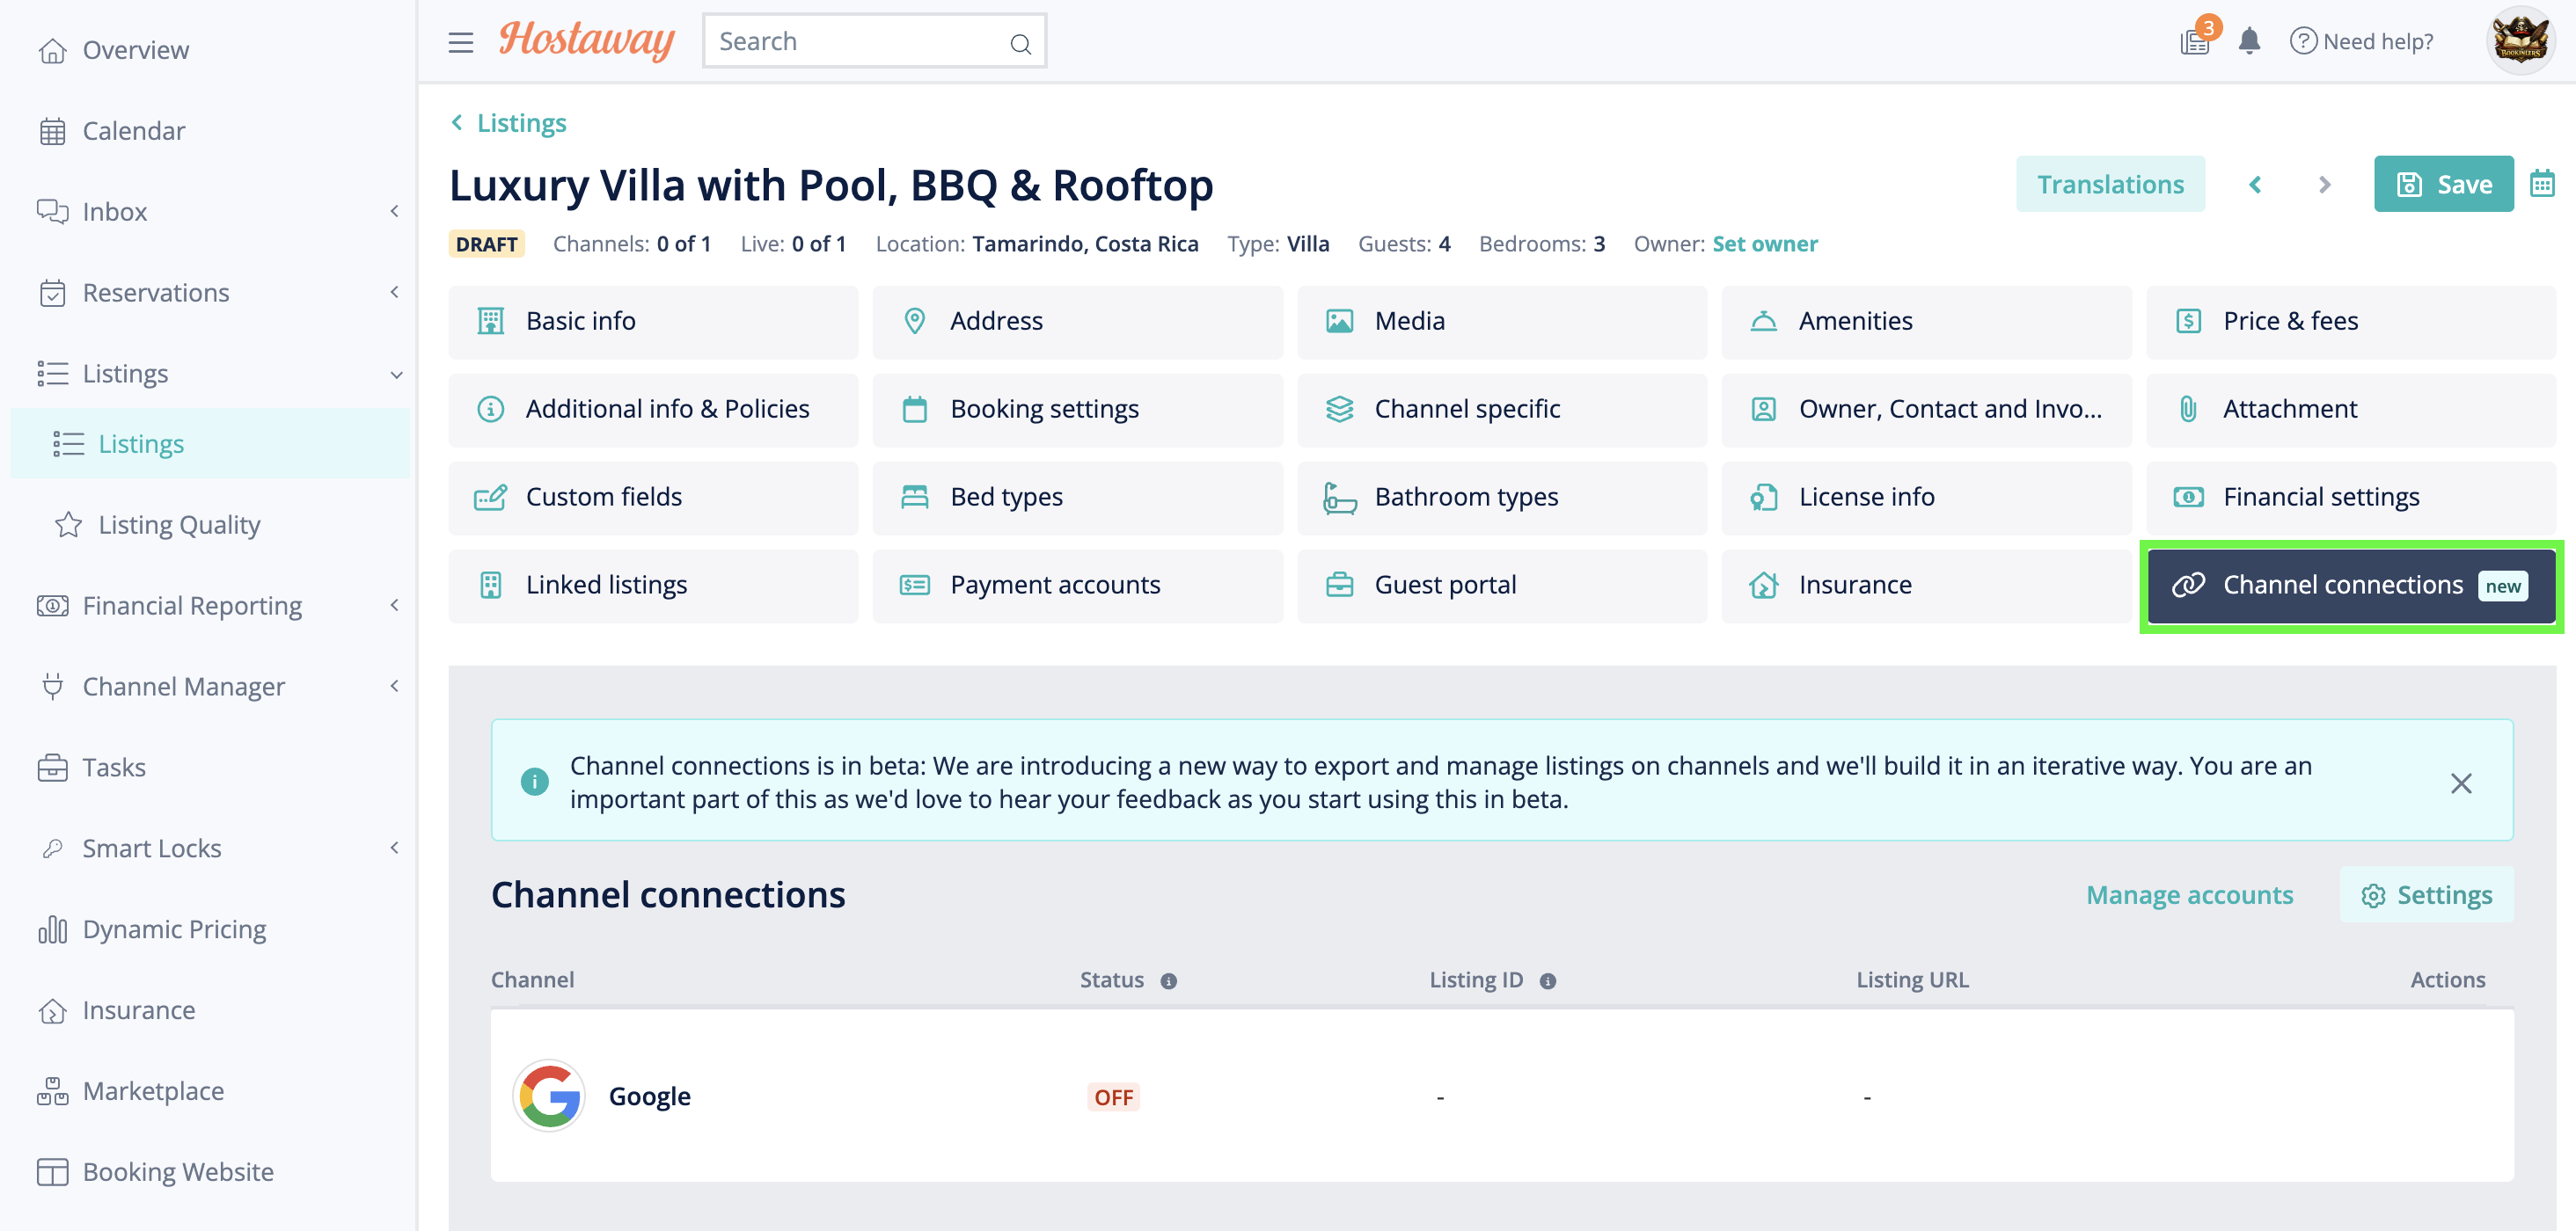This screenshot has width=2576, height=1231.
Task: Click the Save button
Action: point(2443,184)
